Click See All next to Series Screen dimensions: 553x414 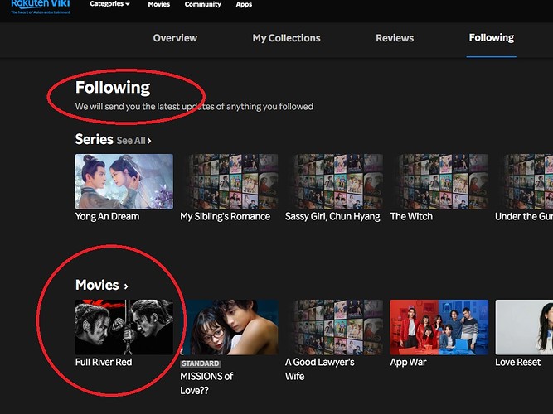134,141
